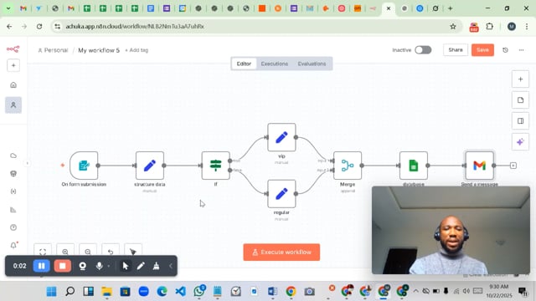Open workflow history icon
Screen dimensions: 536x301
505,50
